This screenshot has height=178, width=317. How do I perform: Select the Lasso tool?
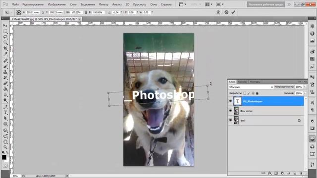5,37
